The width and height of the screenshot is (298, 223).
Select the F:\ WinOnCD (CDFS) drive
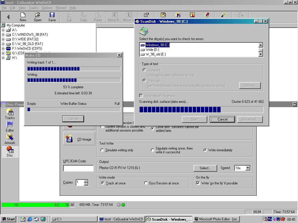point(27,48)
